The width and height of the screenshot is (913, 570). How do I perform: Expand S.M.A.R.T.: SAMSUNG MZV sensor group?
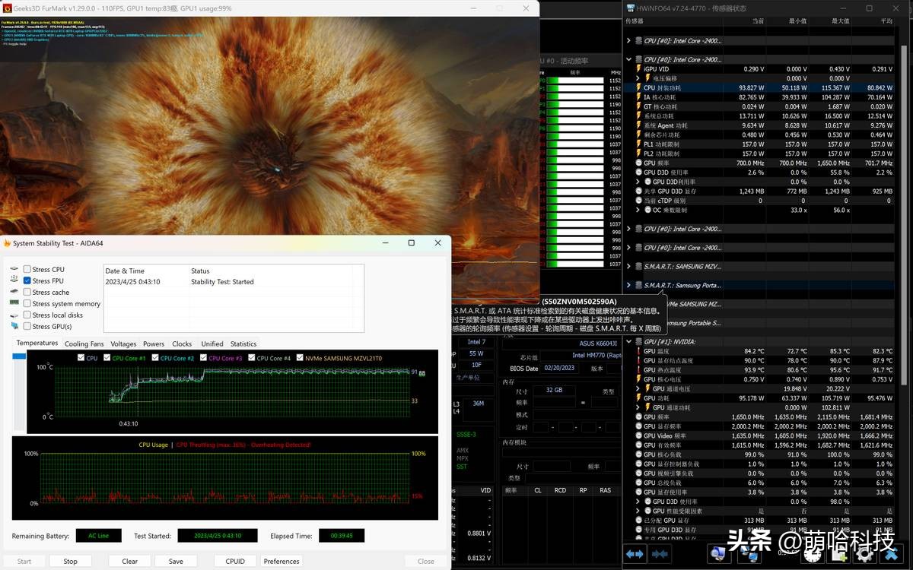pos(628,266)
